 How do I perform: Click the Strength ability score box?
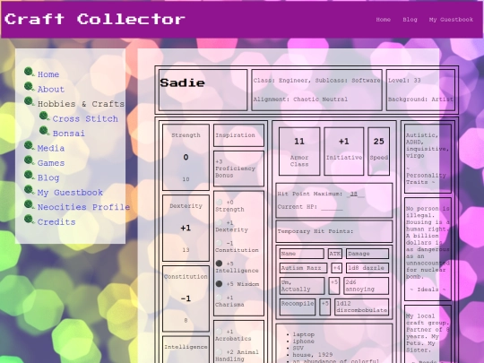[x=186, y=157]
